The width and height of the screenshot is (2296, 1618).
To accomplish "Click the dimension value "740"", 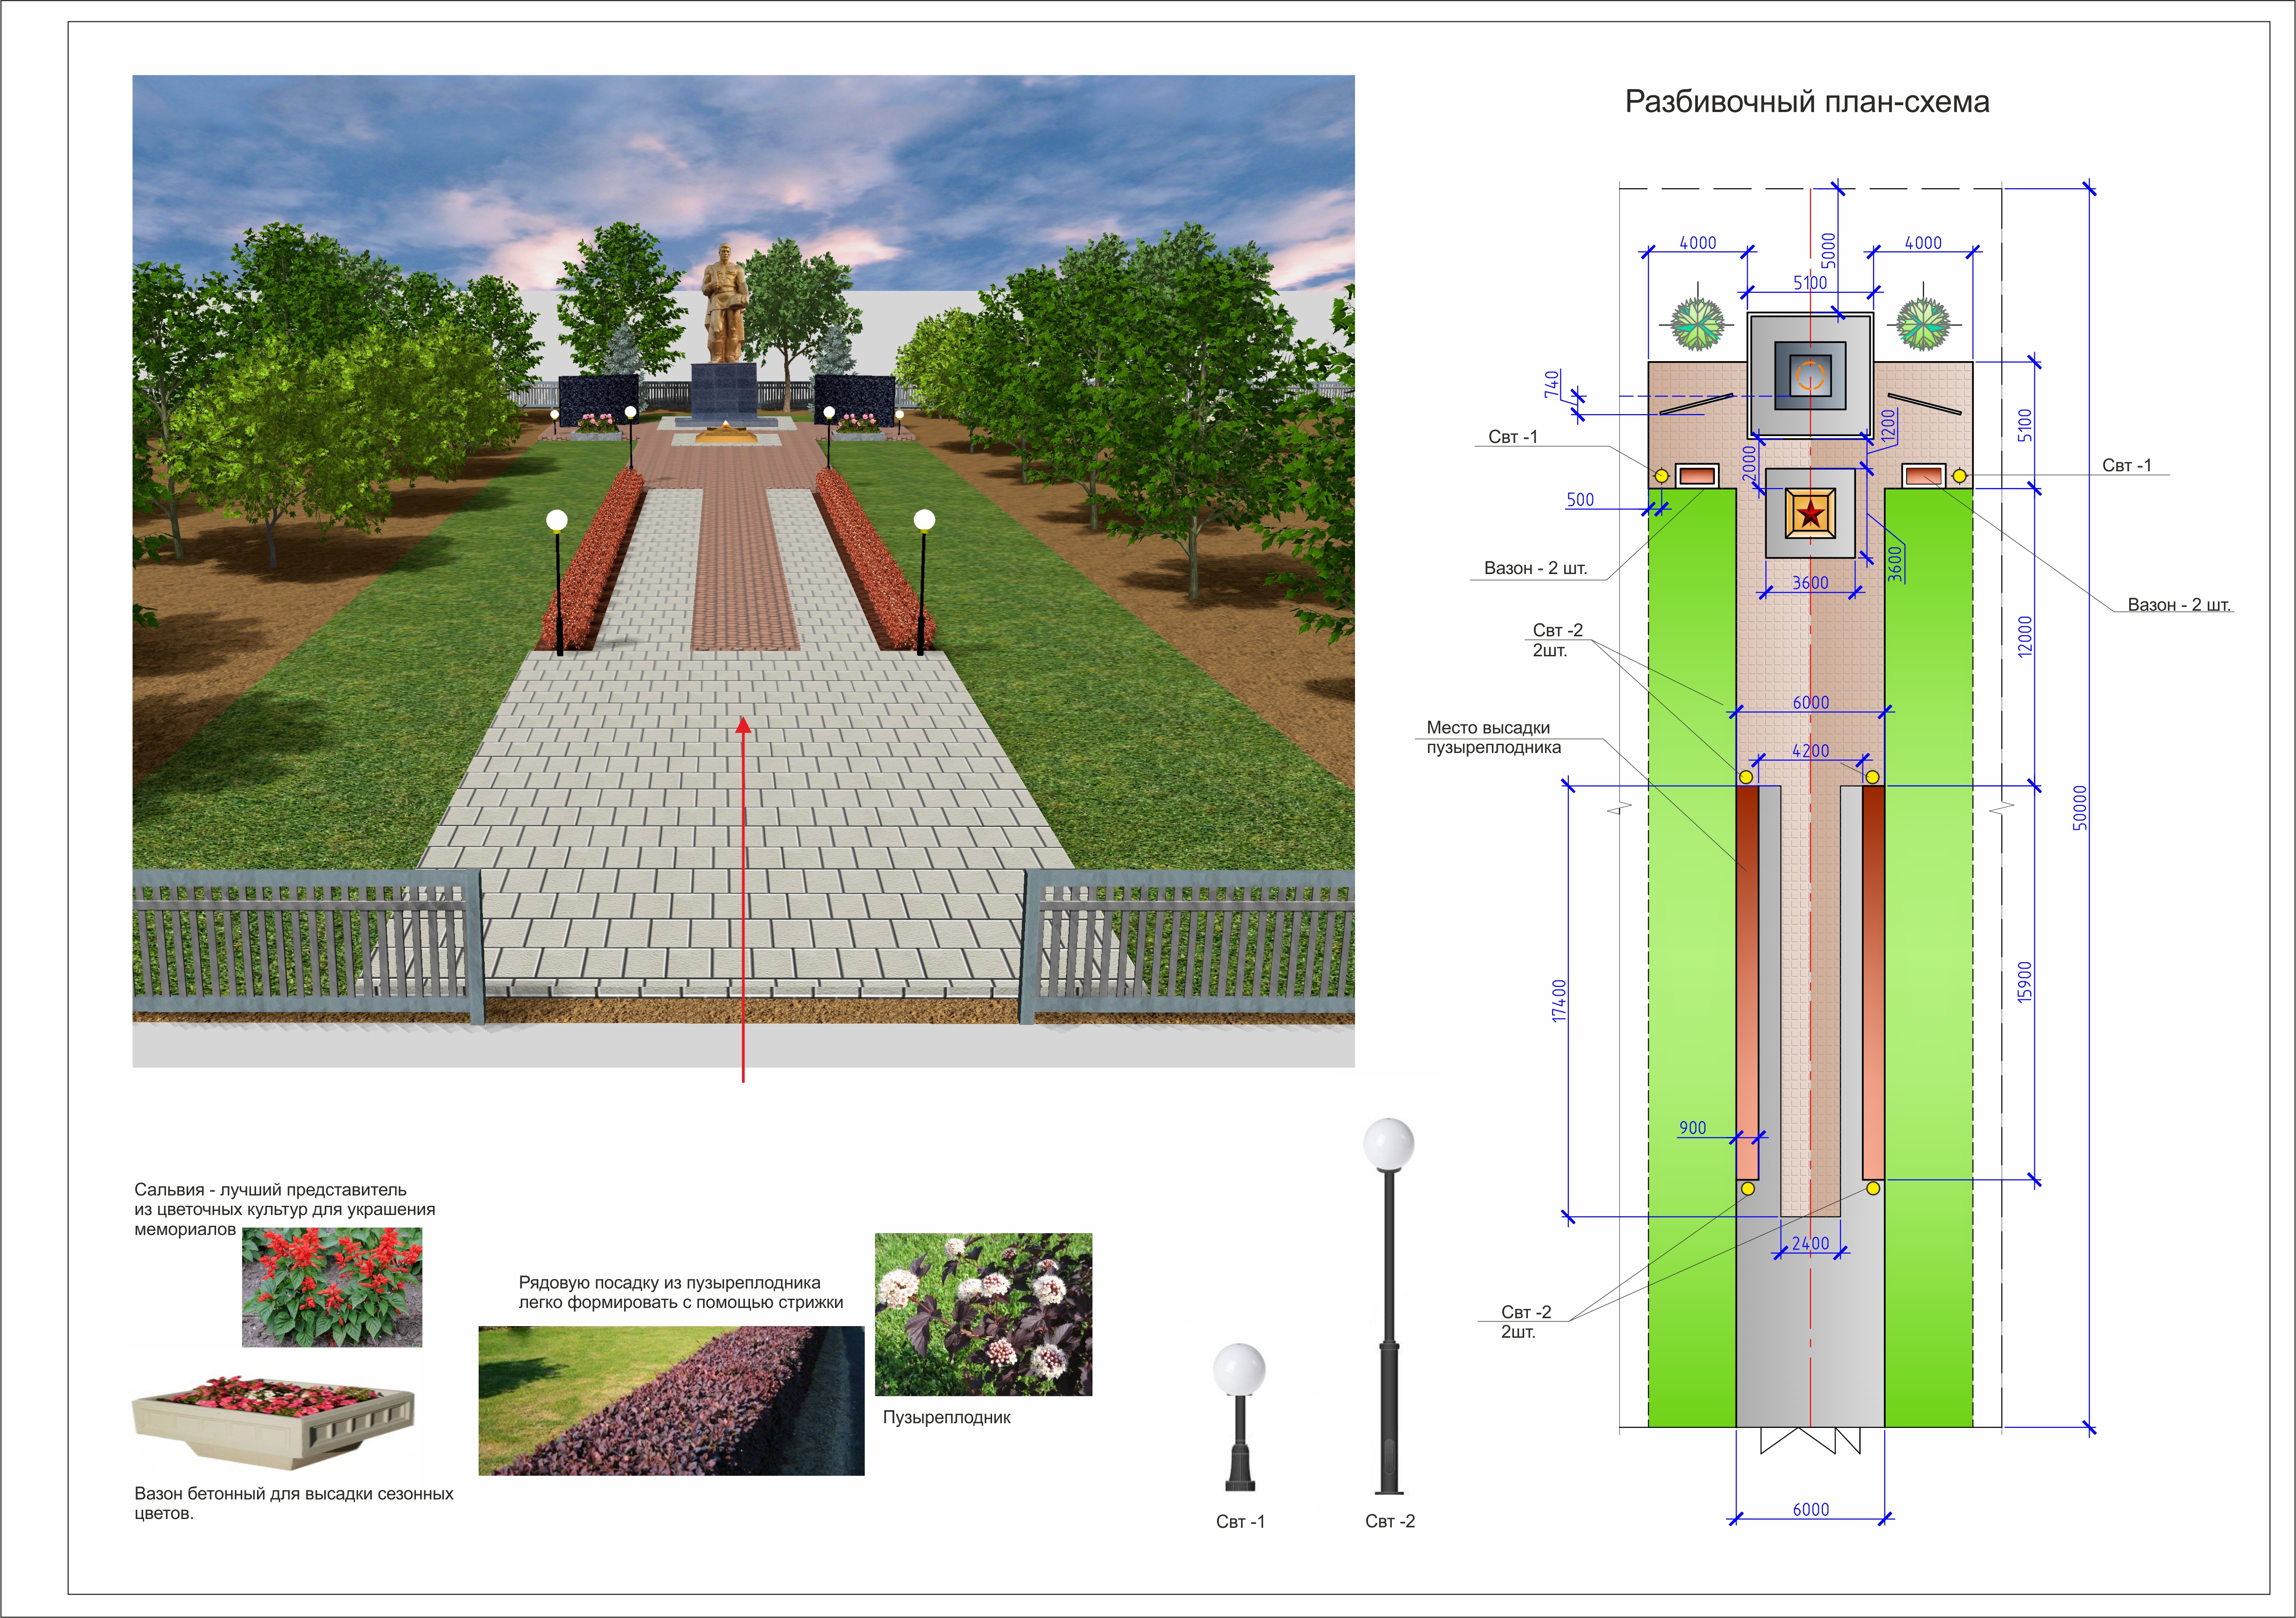I will [1552, 383].
